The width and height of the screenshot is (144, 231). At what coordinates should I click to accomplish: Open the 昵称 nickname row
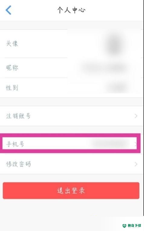71,68
